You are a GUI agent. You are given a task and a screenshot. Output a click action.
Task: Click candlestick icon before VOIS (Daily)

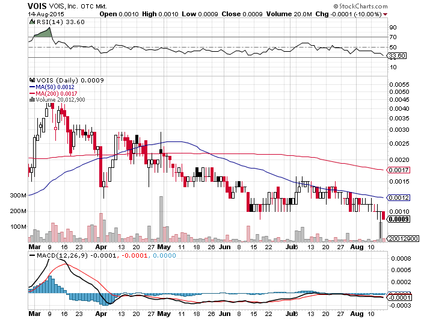32,80
